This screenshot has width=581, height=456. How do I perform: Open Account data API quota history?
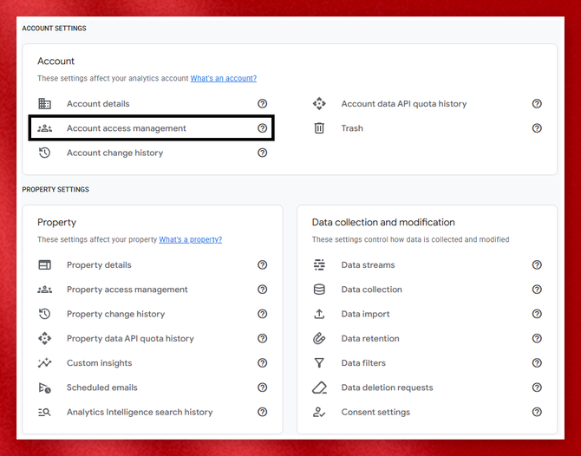click(x=404, y=104)
